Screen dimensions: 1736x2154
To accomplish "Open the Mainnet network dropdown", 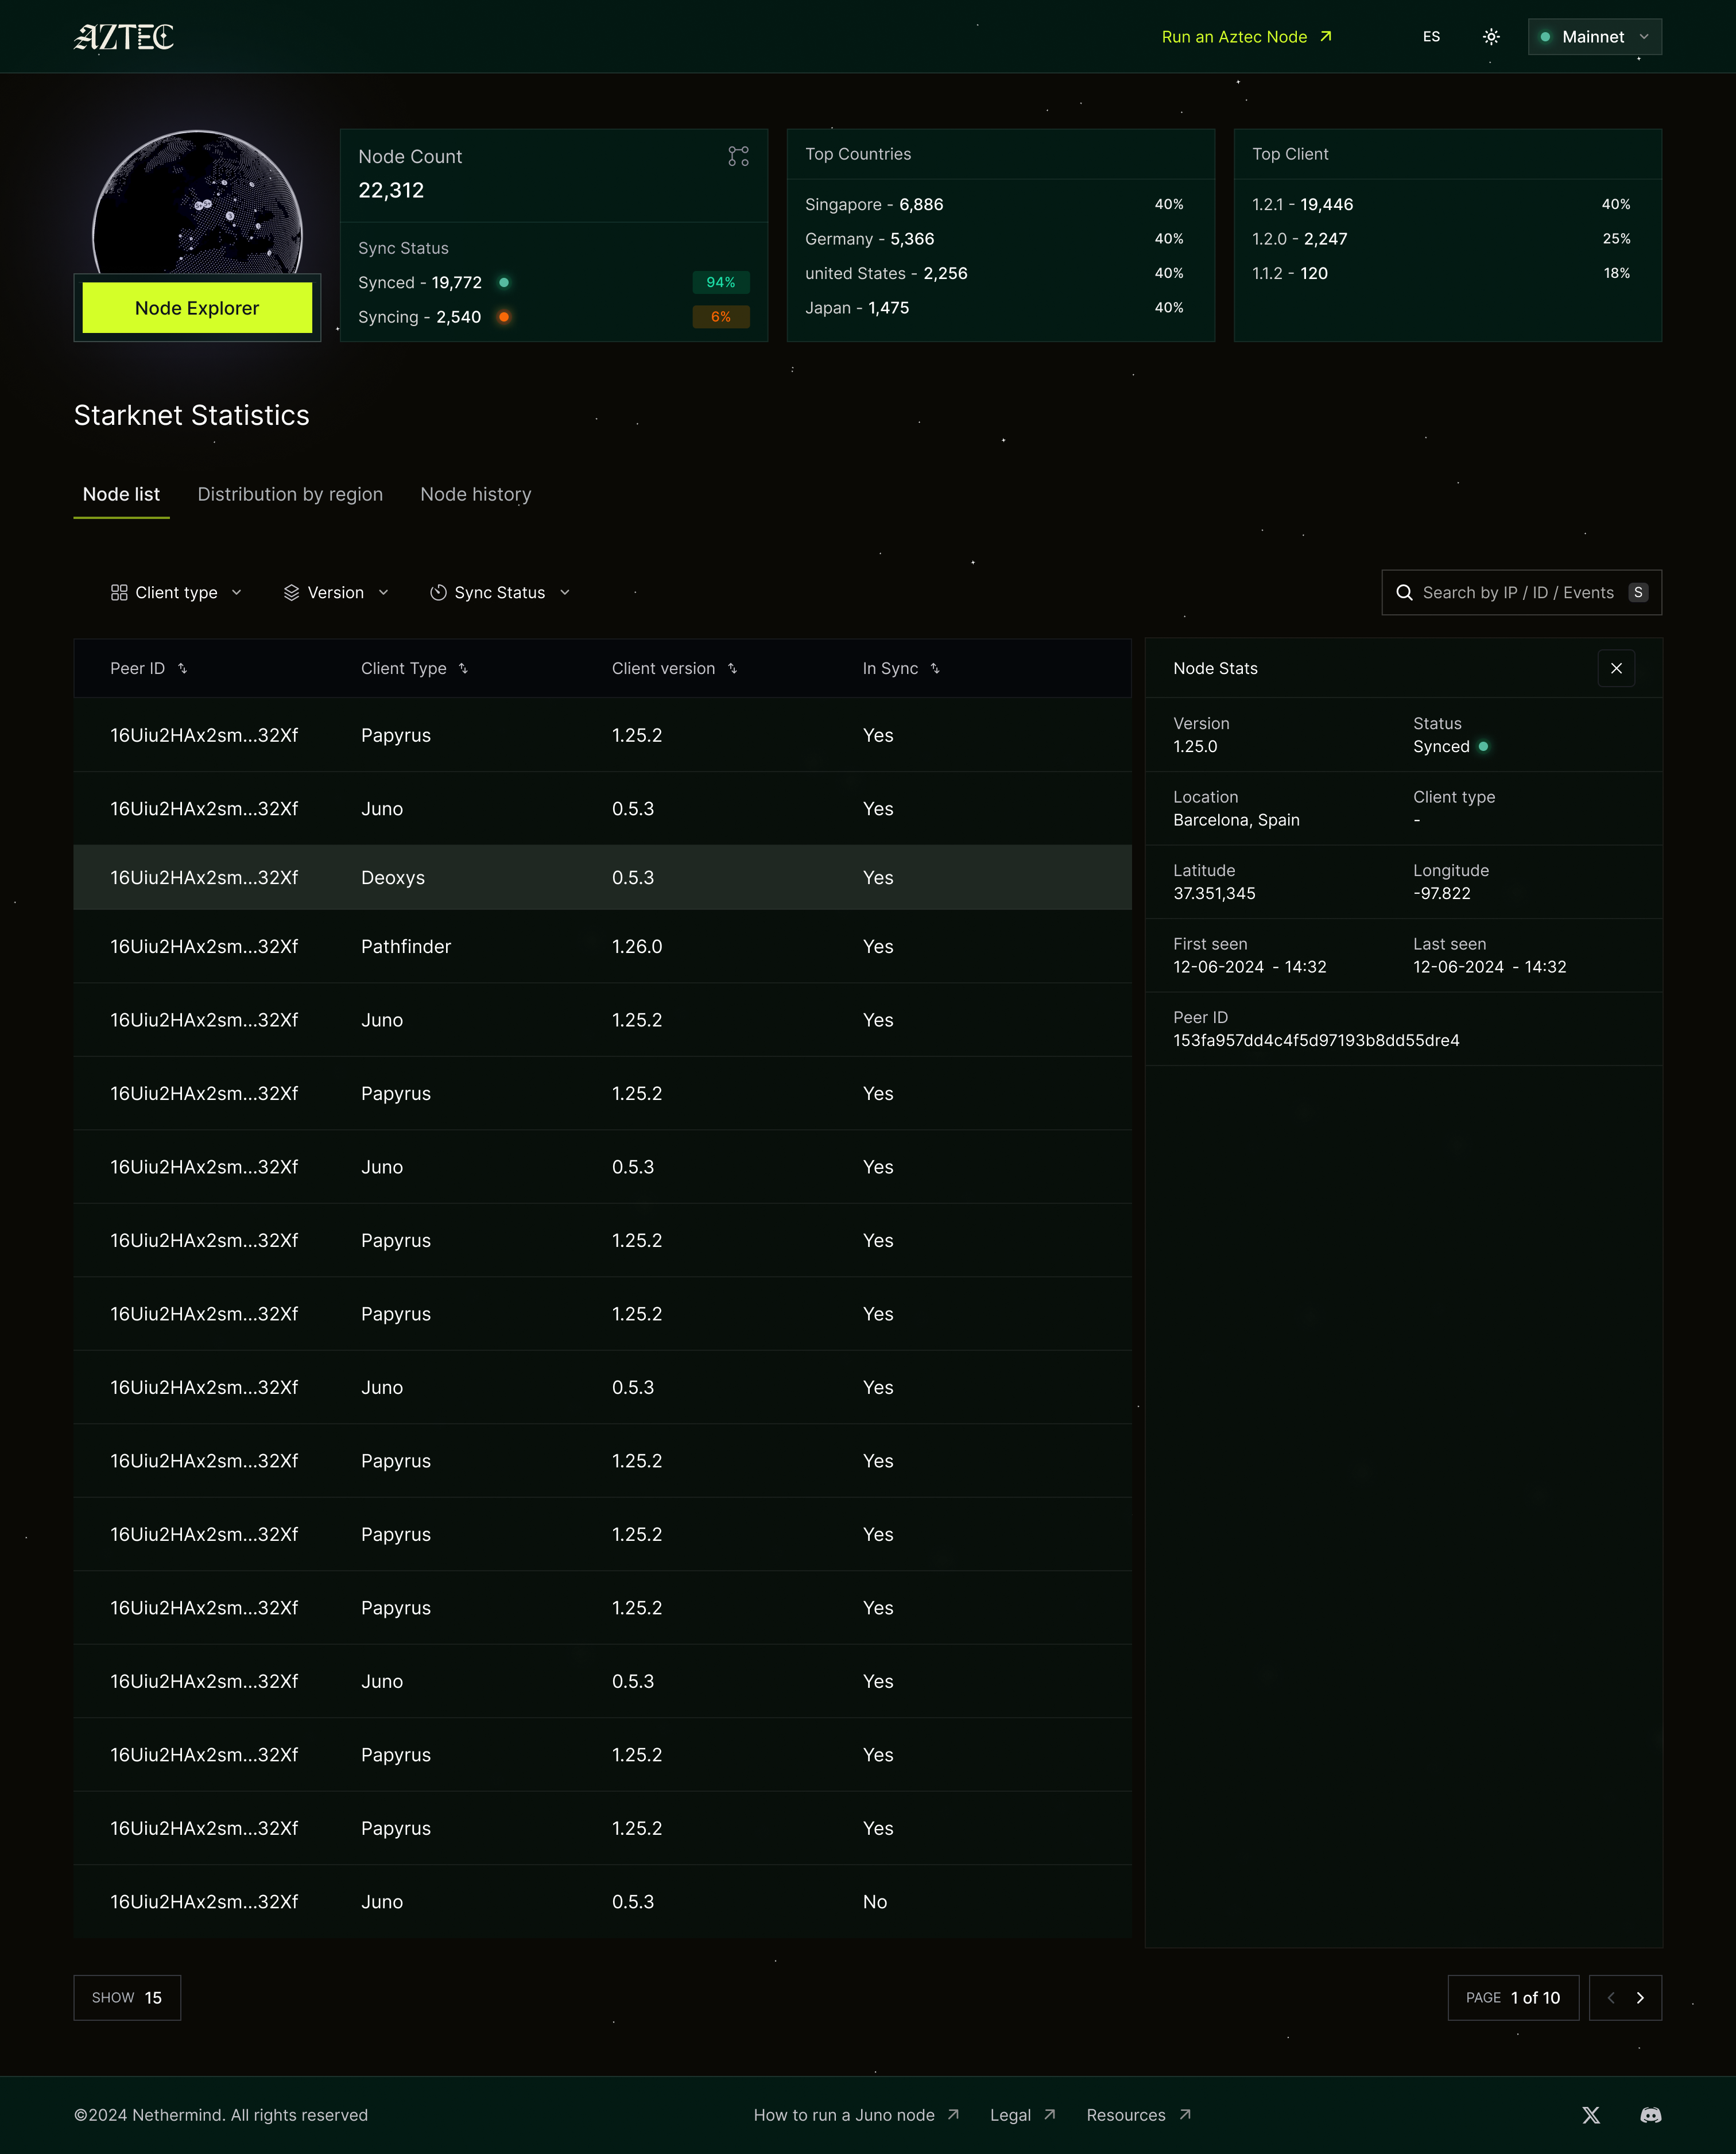I will click(x=1594, y=37).
